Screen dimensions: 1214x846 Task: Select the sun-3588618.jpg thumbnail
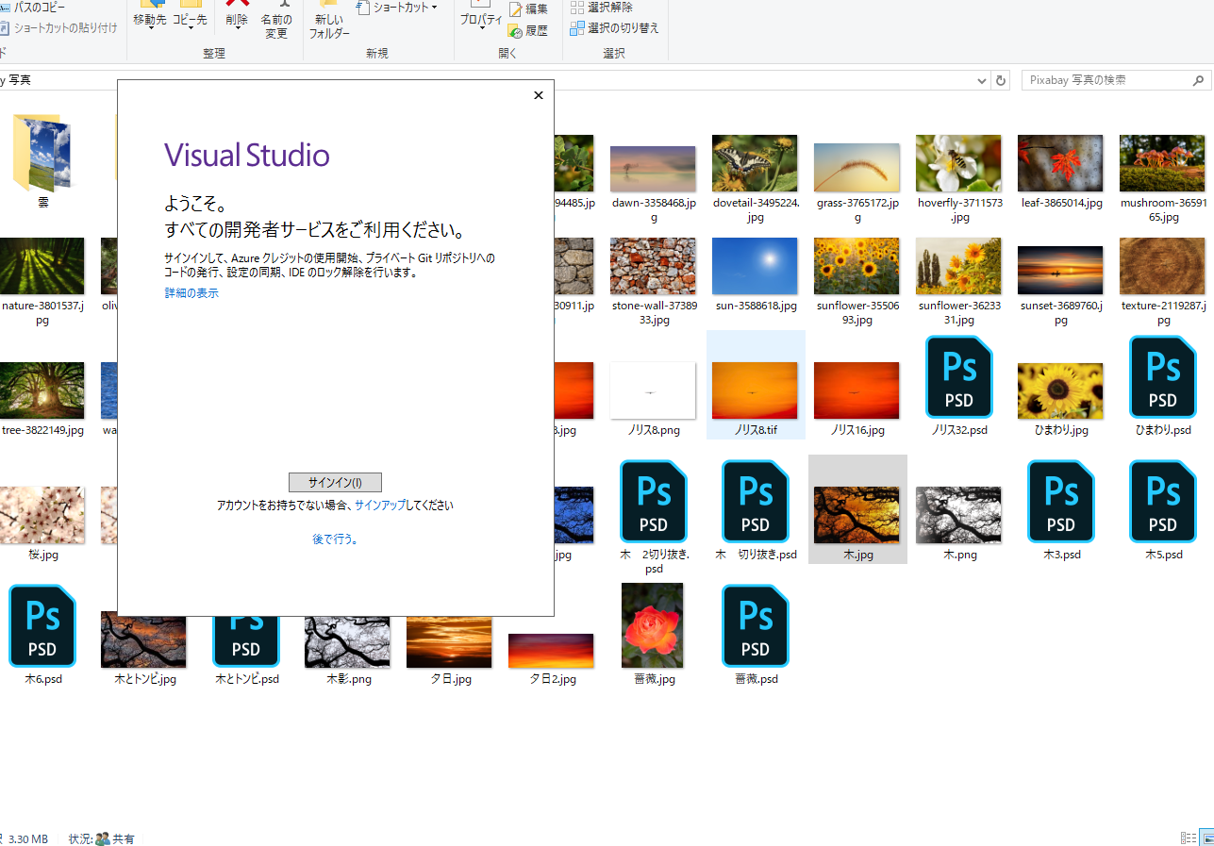pyautogui.click(x=755, y=266)
